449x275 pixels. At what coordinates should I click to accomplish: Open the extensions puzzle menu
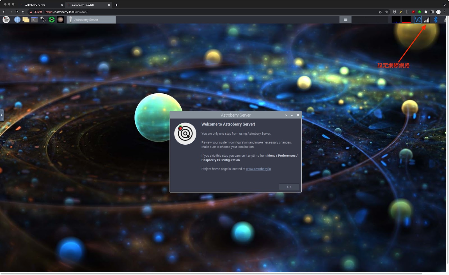[x=426, y=12]
